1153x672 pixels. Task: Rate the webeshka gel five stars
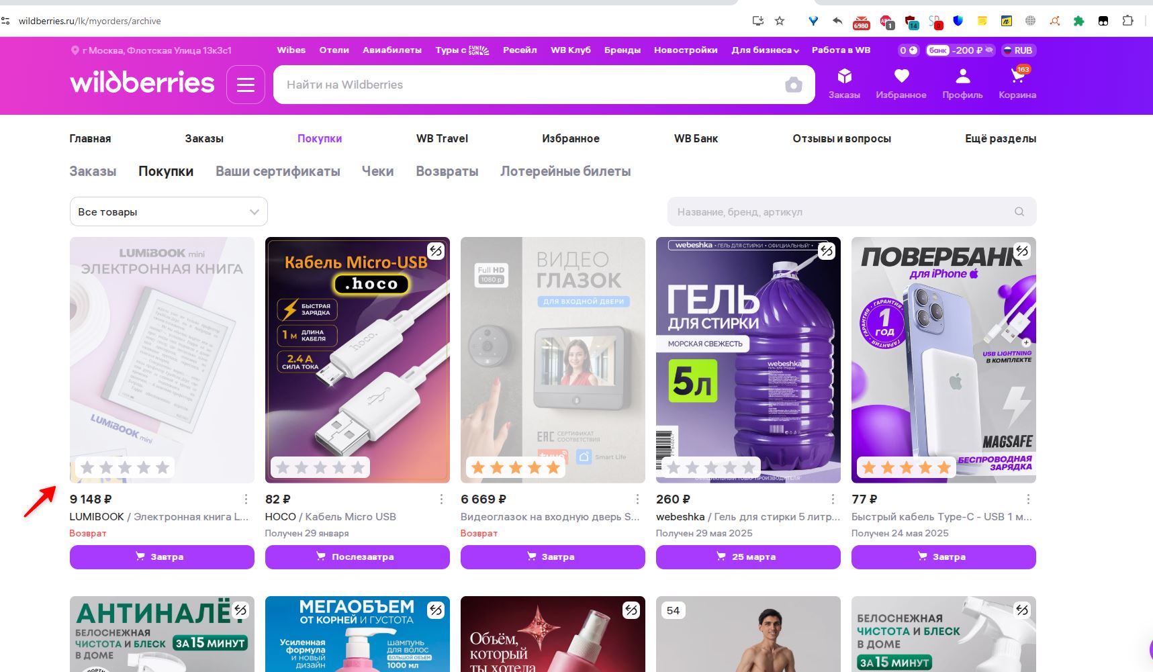749,467
